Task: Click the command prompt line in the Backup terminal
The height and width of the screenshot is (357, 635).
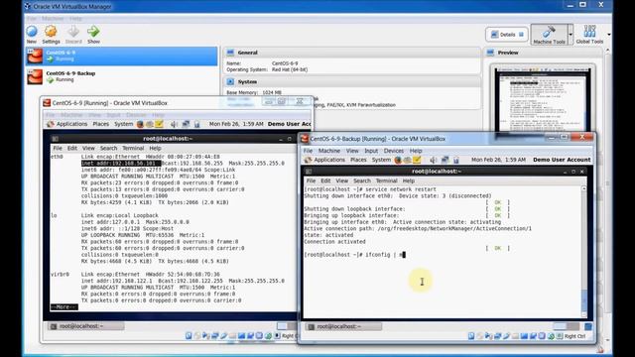Action: [x=355, y=255]
